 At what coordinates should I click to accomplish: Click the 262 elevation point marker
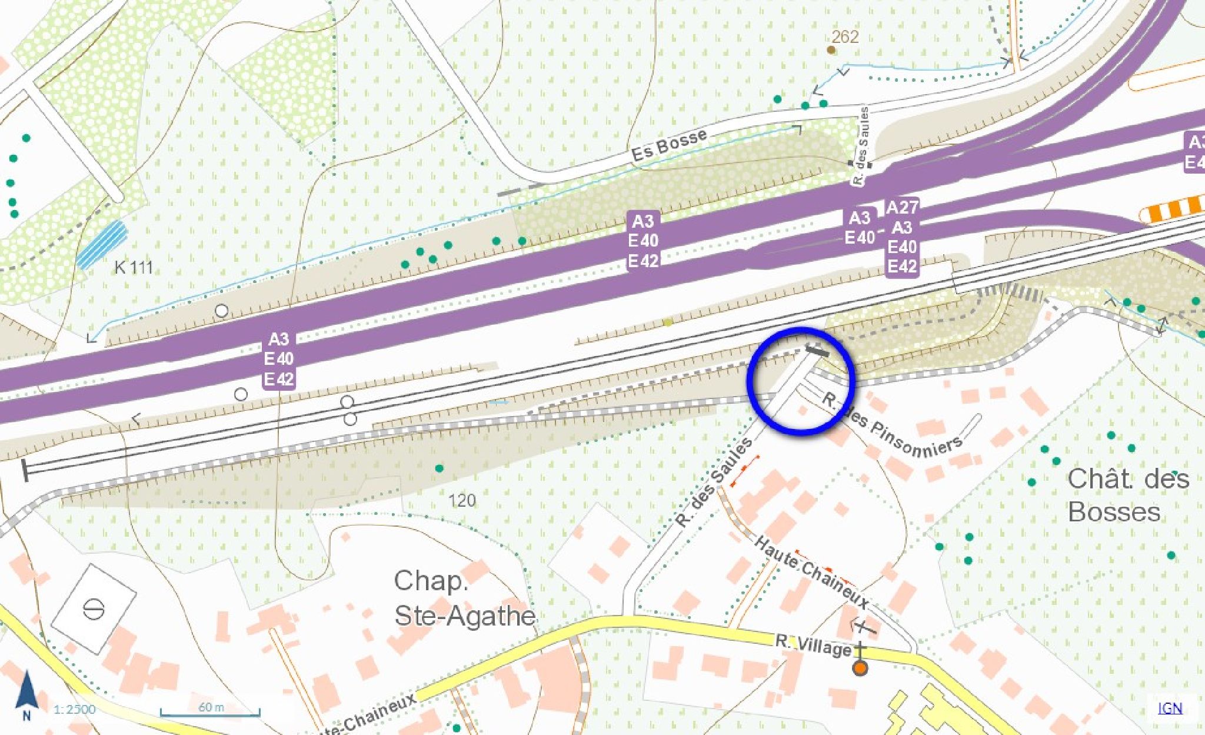click(x=831, y=50)
